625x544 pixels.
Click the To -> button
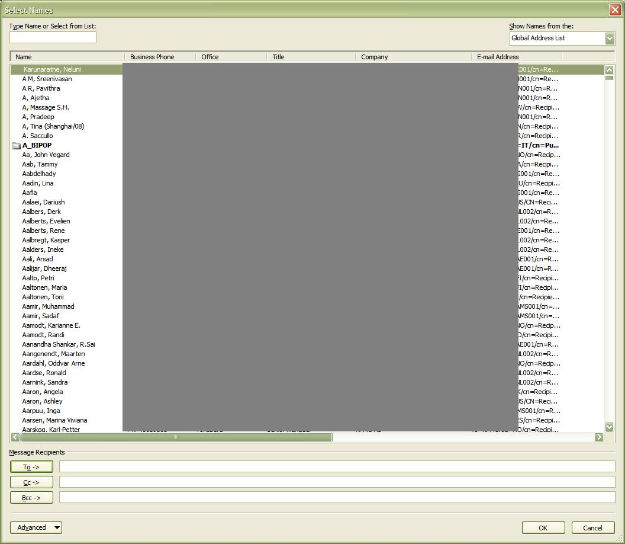tap(31, 467)
